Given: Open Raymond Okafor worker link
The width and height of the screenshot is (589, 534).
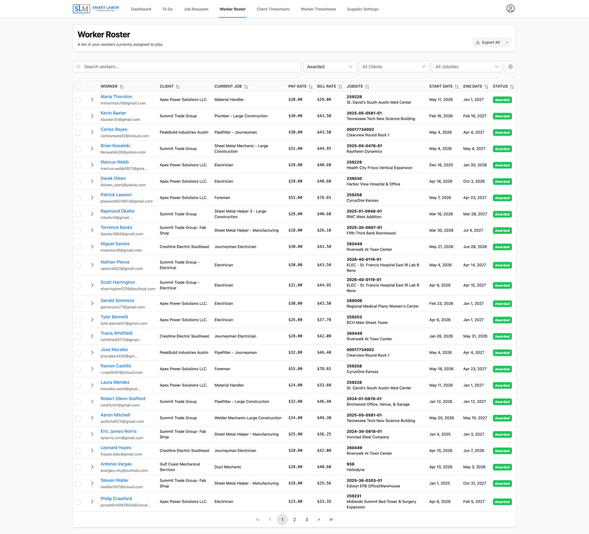Looking at the screenshot, I should click(x=117, y=211).
